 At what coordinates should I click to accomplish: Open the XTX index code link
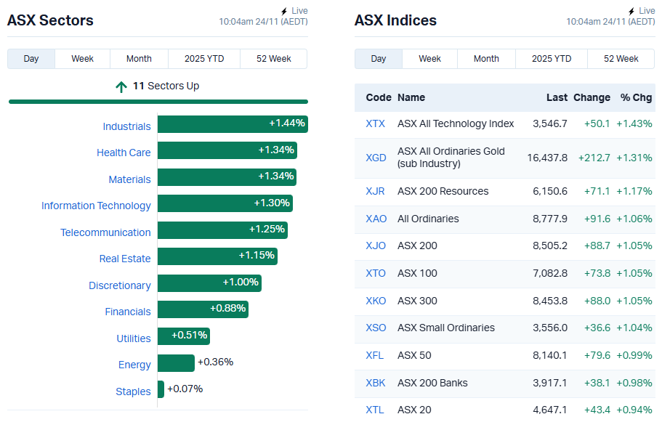coord(376,123)
